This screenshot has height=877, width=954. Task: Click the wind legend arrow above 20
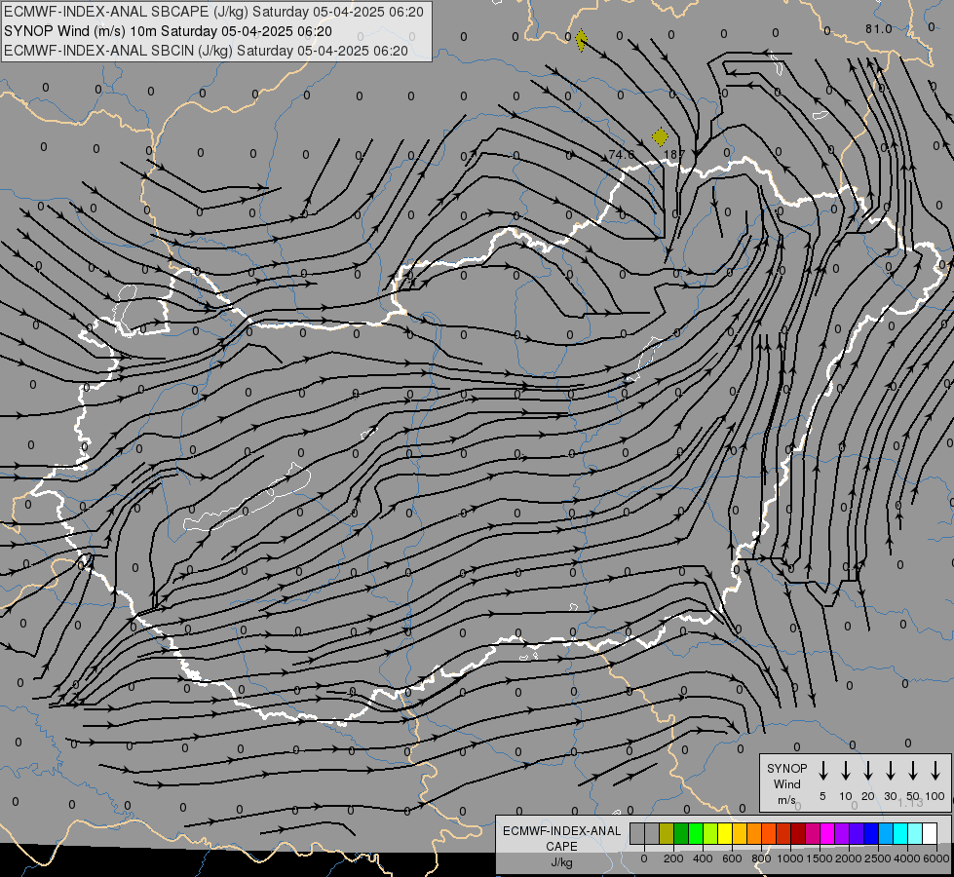pos(868,771)
